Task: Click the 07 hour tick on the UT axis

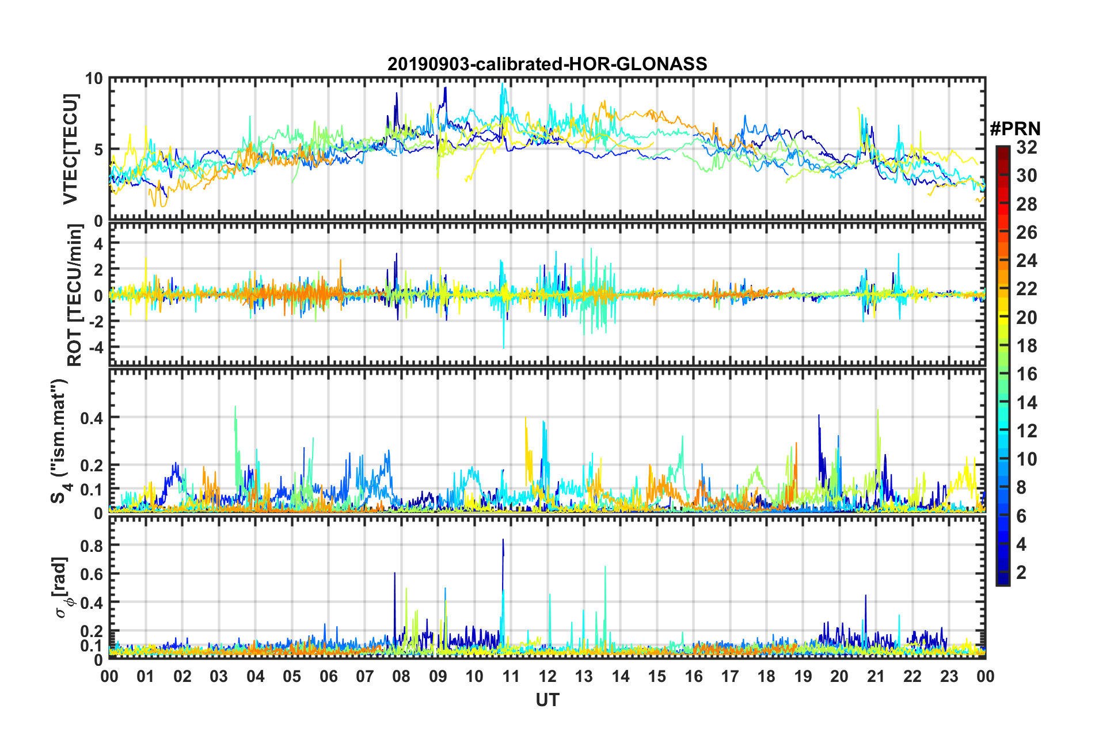Action: pos(365,676)
